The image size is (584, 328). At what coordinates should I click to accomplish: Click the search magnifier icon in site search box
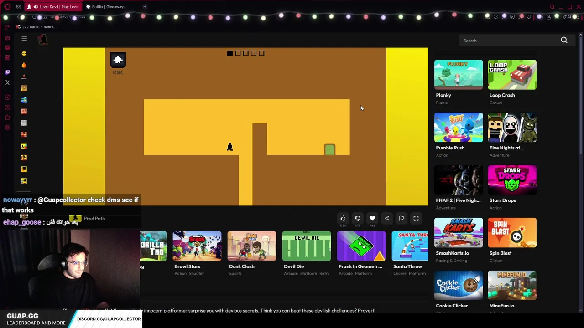coord(564,41)
